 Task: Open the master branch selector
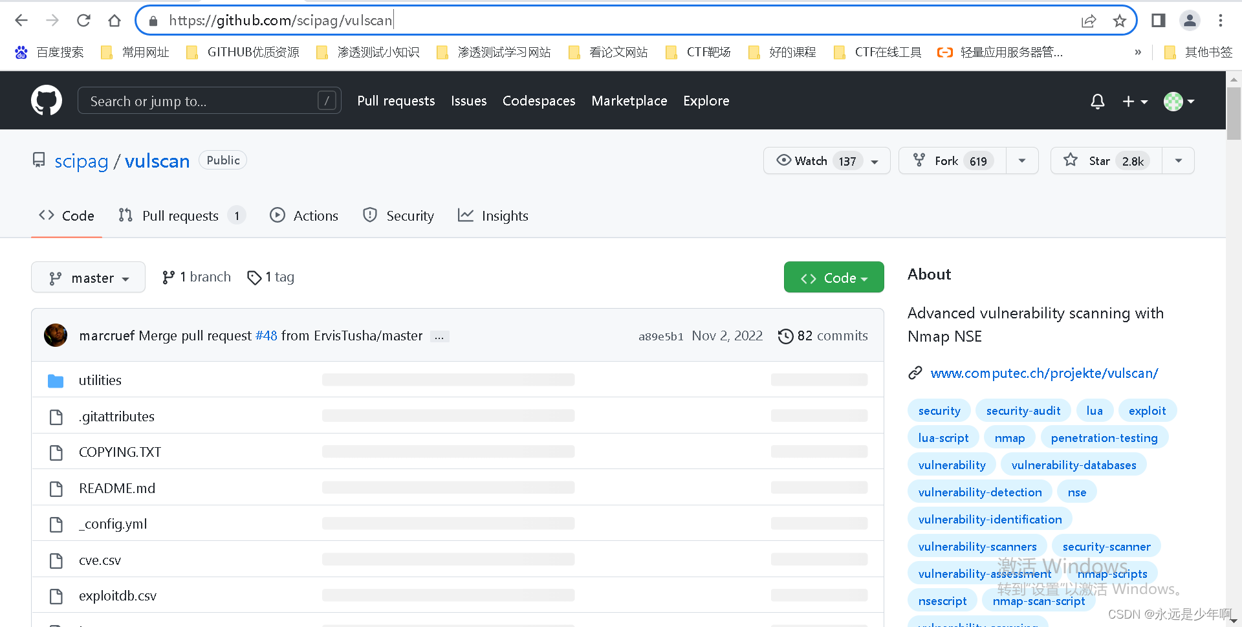click(88, 278)
